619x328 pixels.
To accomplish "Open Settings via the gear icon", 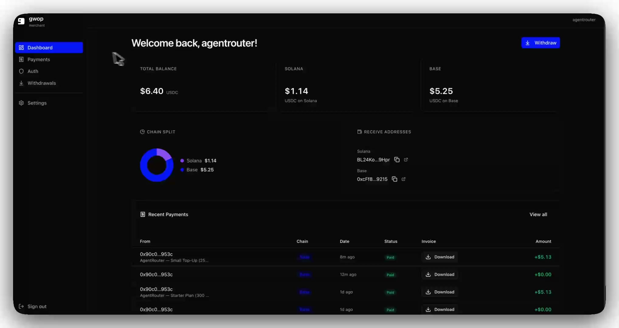I will tap(21, 103).
